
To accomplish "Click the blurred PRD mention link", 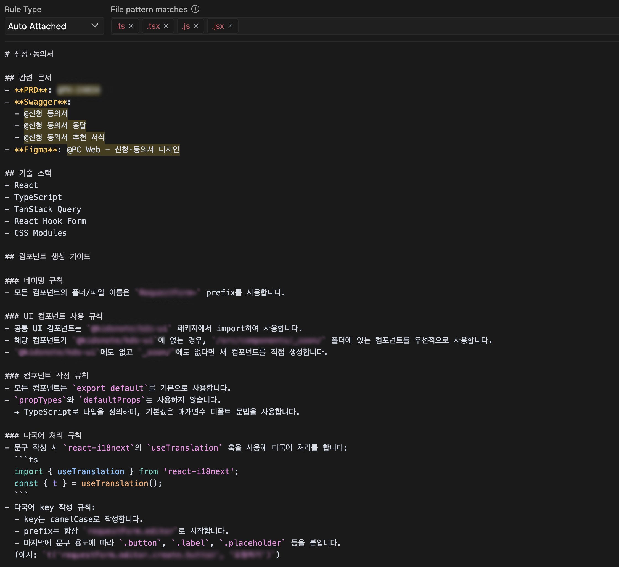I will 79,90.
